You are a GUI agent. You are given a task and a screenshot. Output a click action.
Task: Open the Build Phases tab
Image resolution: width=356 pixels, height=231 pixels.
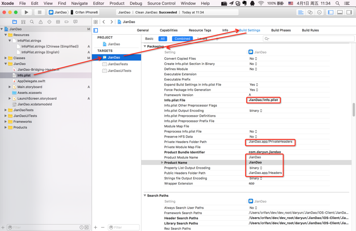[x=281, y=30]
